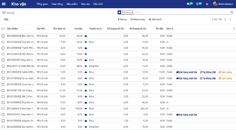Open the apps grid menu icon
Image resolution: width=236 pixels, height=130 pixels.
(4, 4)
